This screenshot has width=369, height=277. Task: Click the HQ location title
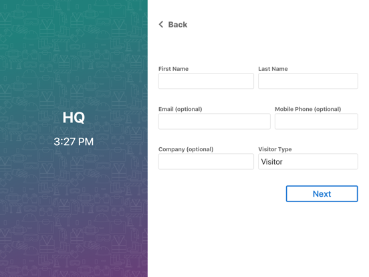(74, 117)
